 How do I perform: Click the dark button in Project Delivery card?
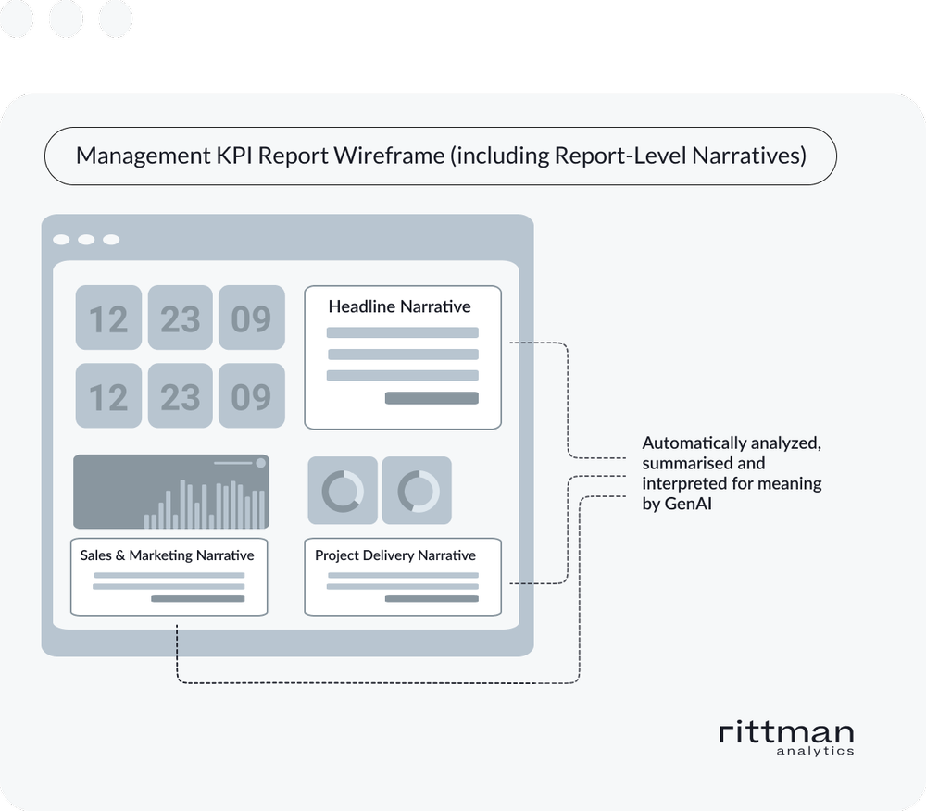click(432, 598)
